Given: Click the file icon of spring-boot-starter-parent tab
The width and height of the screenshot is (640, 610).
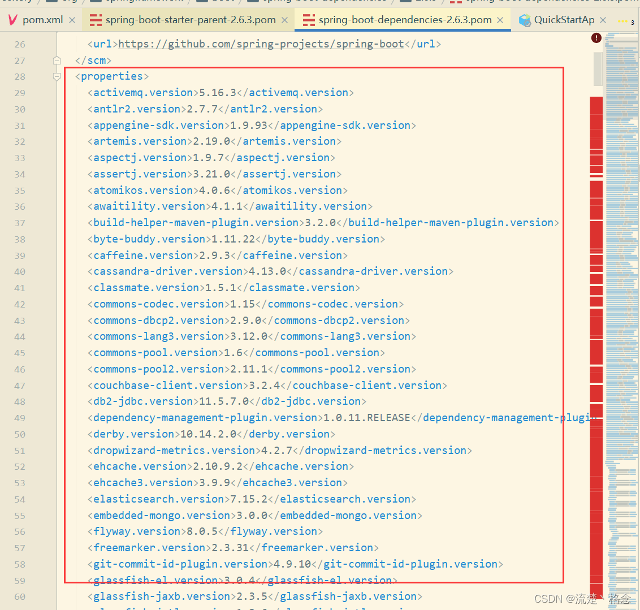Looking at the screenshot, I should tap(96, 20).
